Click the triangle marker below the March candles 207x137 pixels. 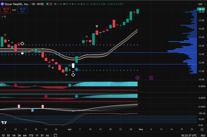pos(49,66)
